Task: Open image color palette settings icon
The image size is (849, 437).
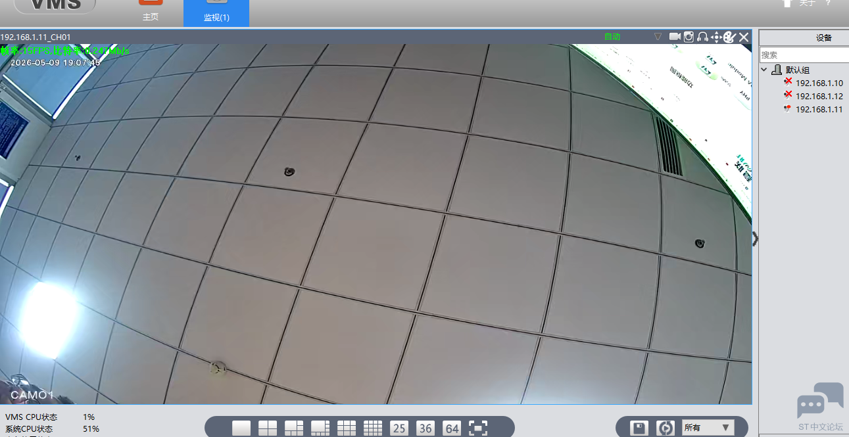Action: tap(729, 37)
